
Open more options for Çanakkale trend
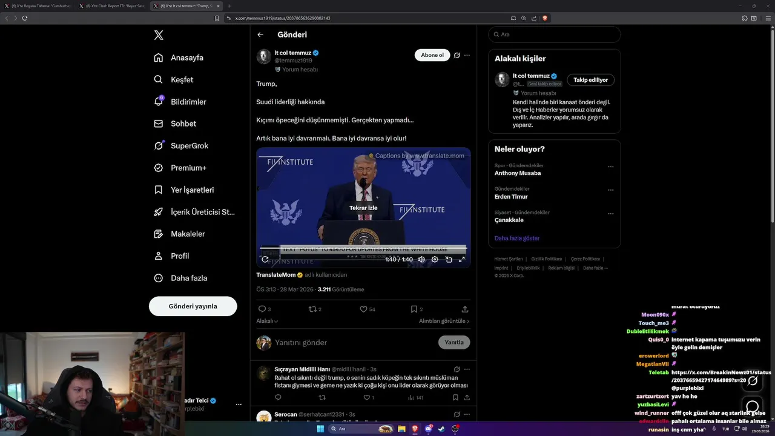coord(610,214)
